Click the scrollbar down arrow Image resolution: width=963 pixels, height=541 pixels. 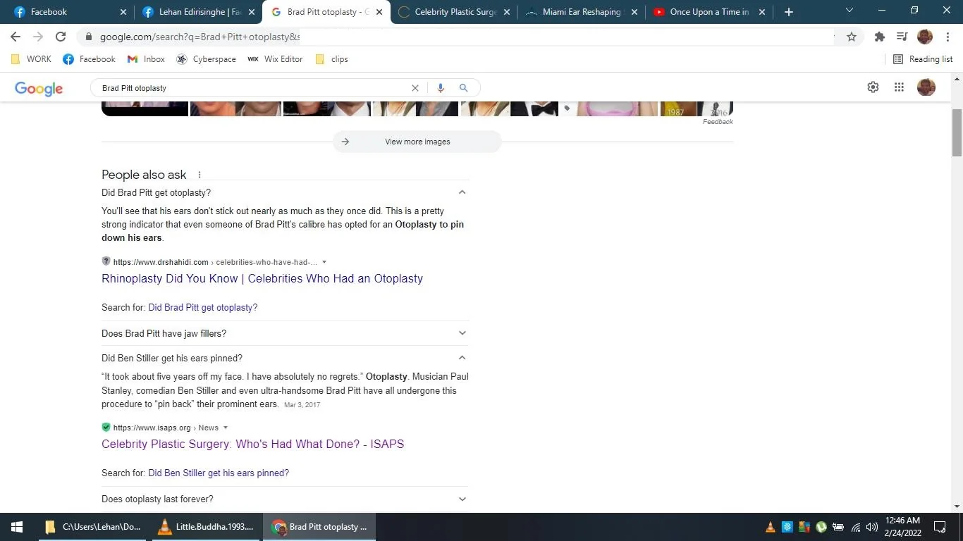(x=957, y=506)
